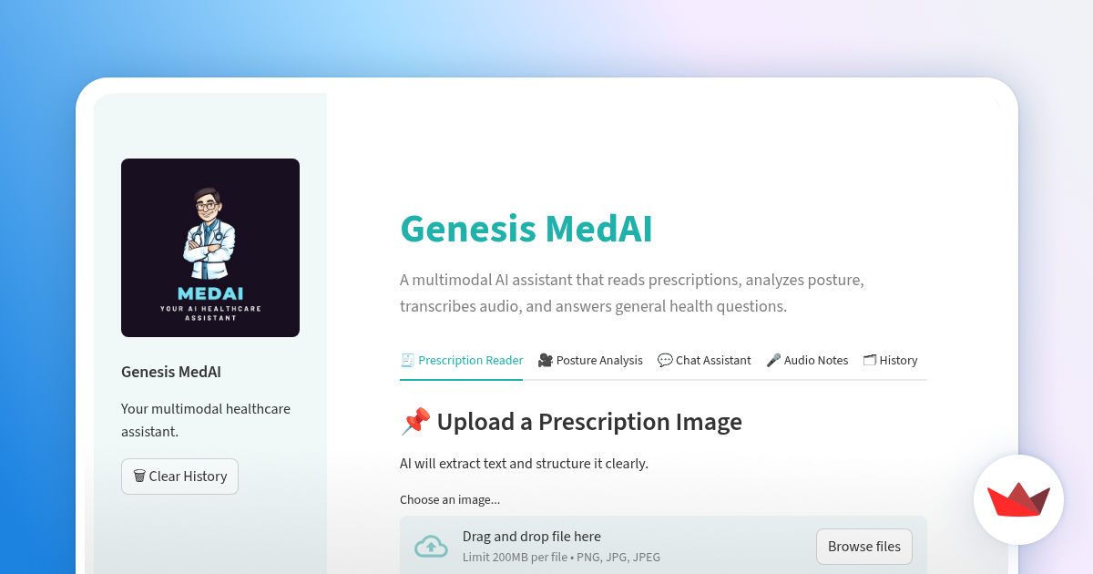The width and height of the screenshot is (1093, 574).
Task: Click the clapperboard icon beside History
Action: coord(868,360)
